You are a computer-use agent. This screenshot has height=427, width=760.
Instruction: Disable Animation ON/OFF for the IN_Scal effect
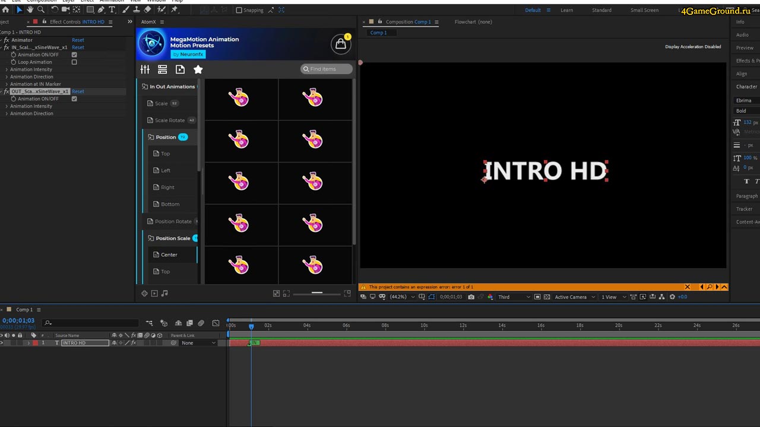74,55
